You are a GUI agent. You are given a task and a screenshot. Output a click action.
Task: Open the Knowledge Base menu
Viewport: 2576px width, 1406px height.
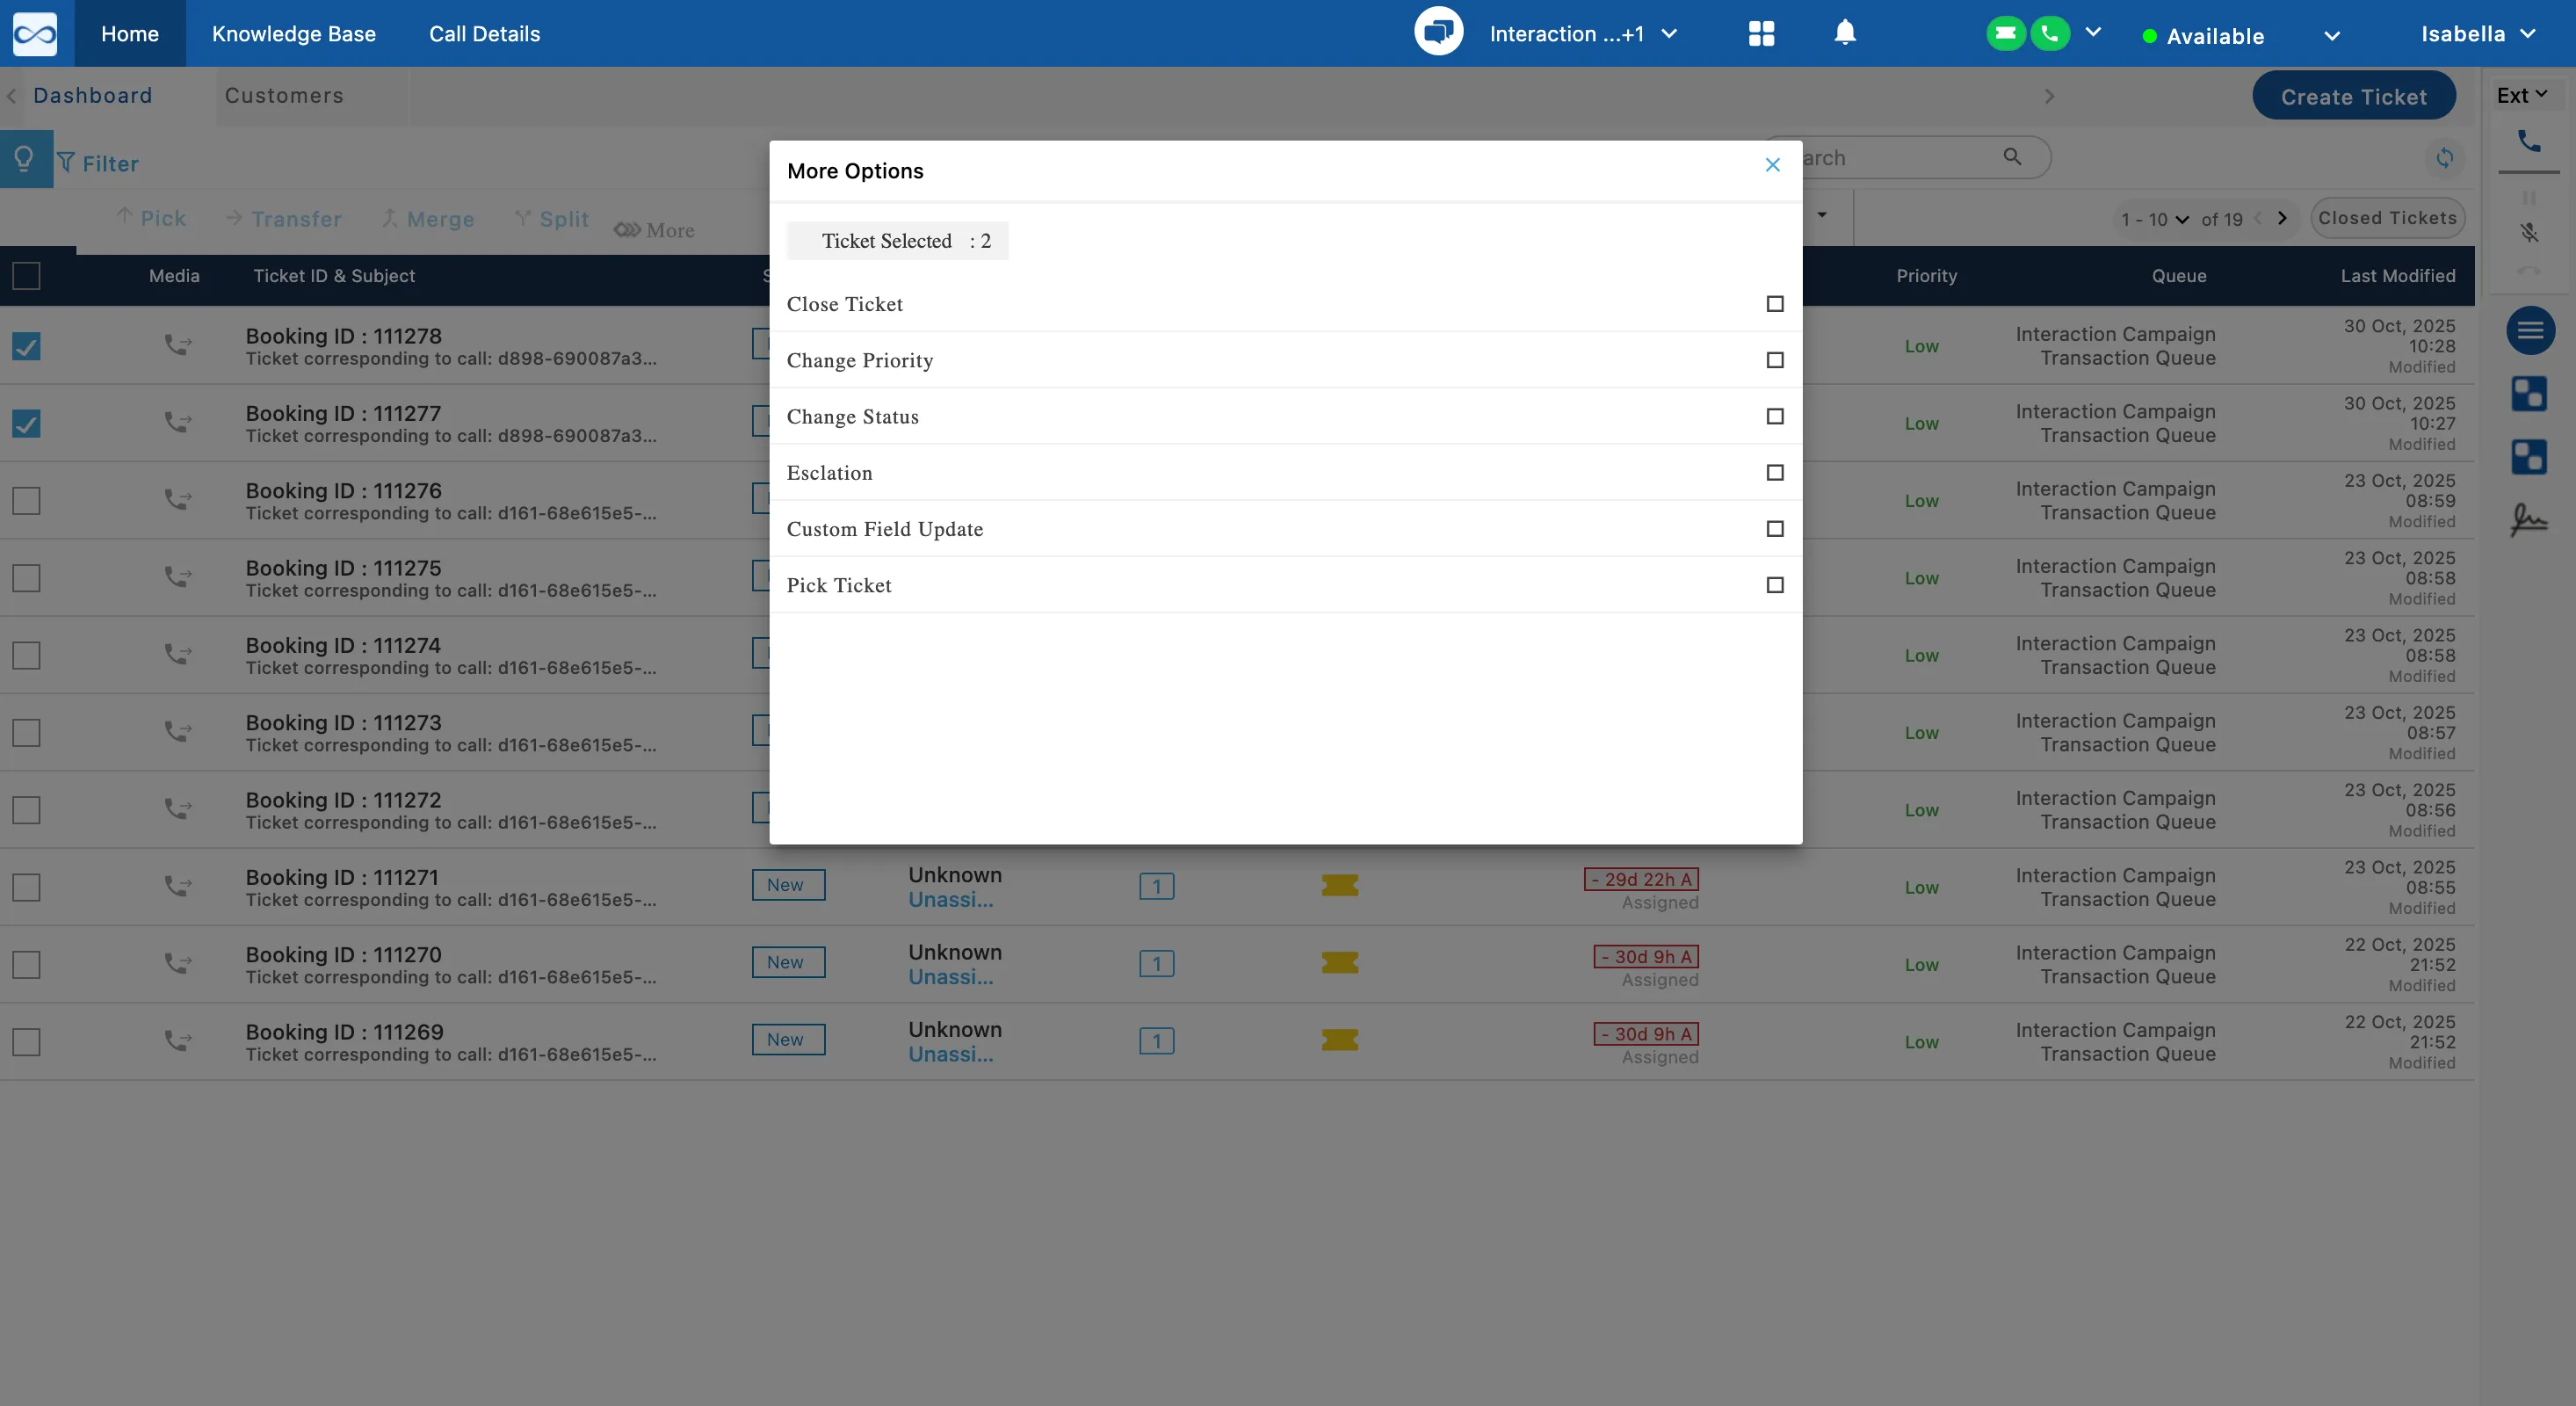click(294, 34)
